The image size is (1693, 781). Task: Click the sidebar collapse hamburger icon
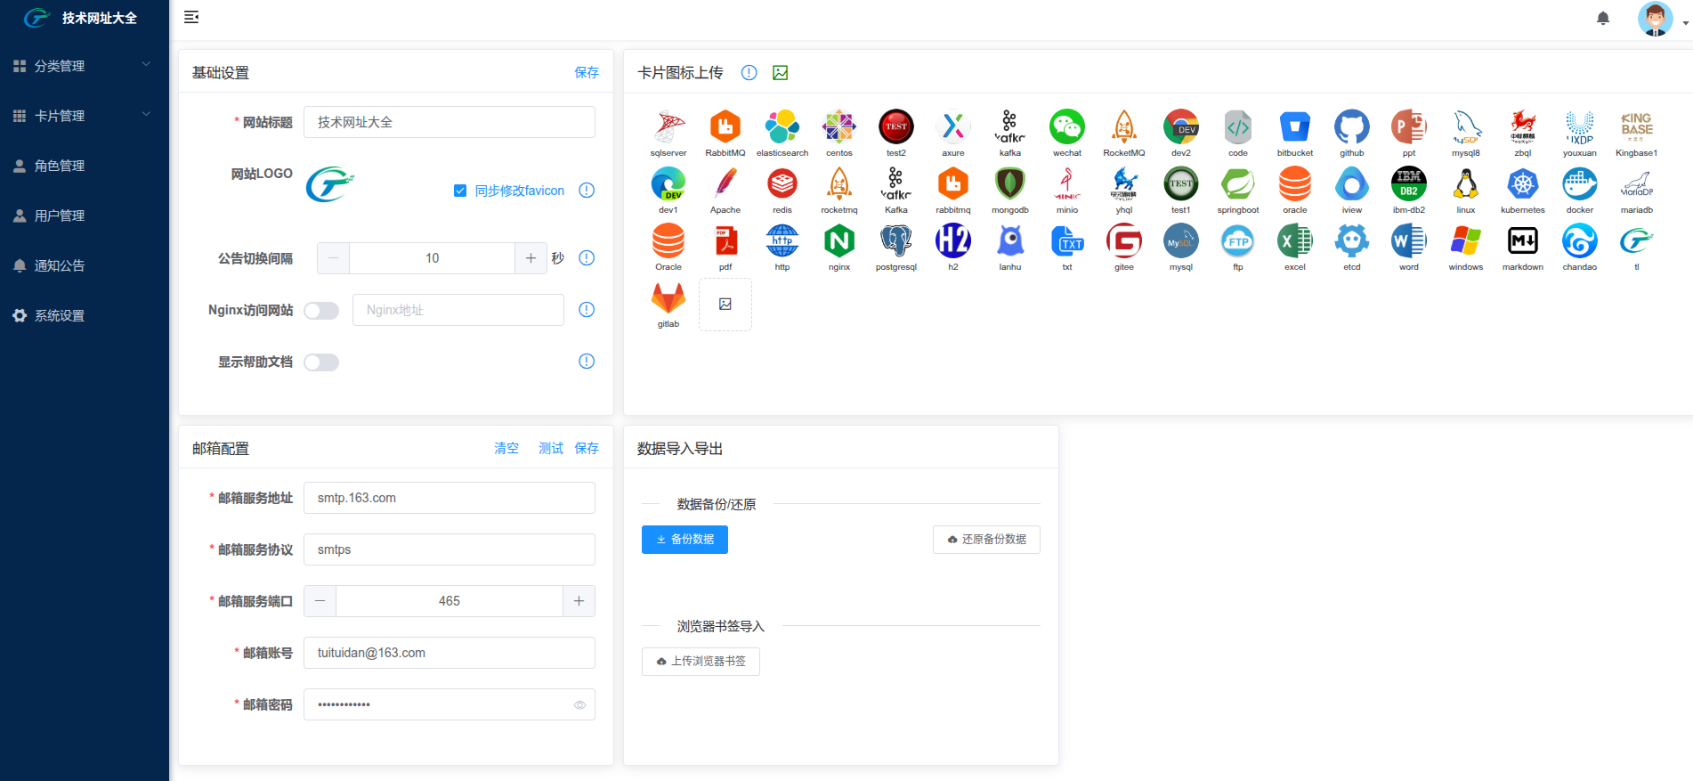coord(191,17)
